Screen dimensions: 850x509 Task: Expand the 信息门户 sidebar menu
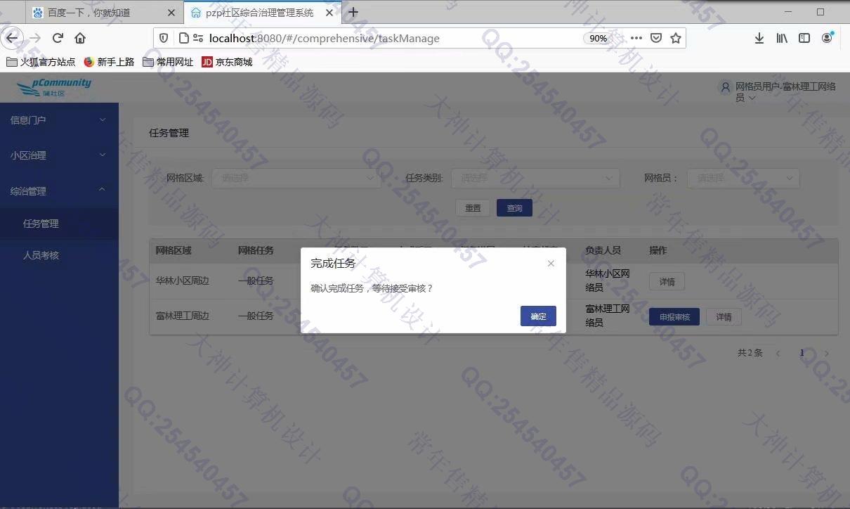[59, 120]
